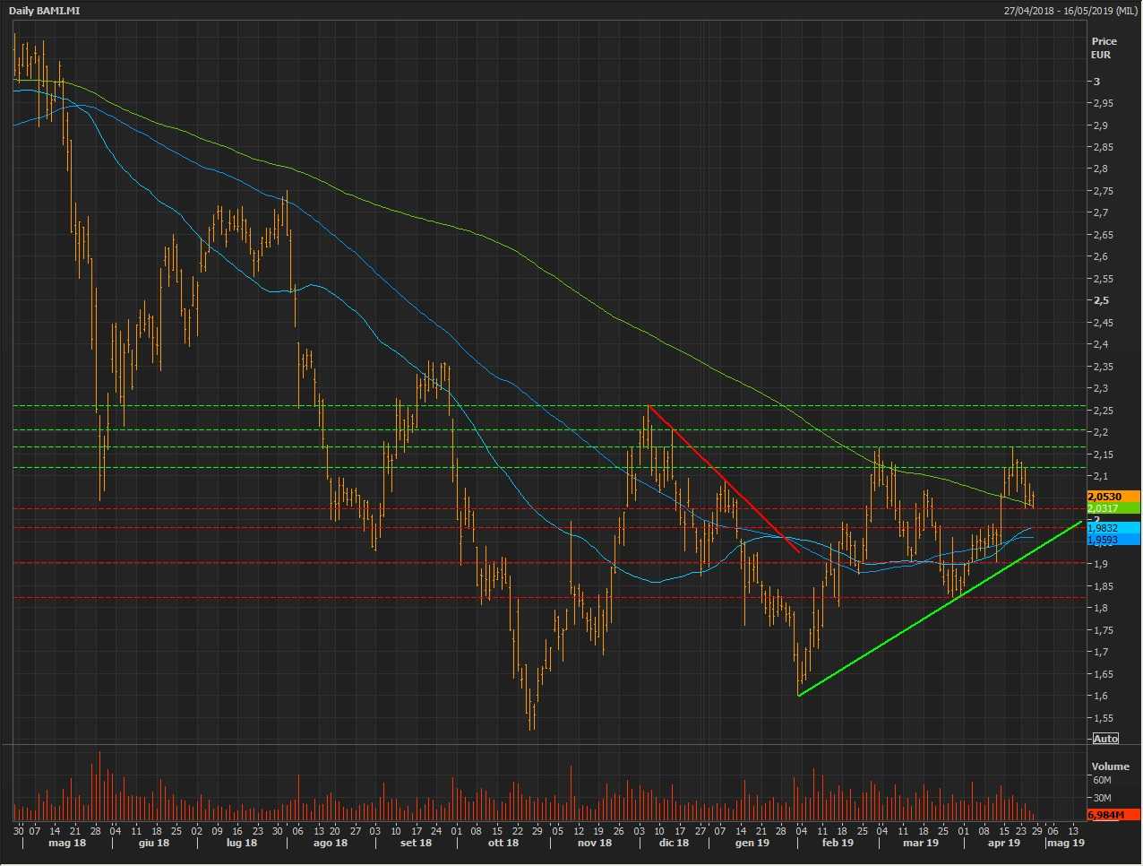Click the 'feb 19' month label

(838, 843)
